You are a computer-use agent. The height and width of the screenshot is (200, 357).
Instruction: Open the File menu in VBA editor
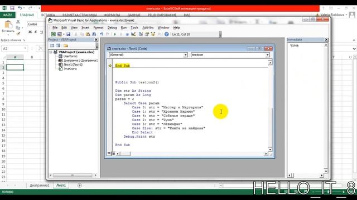(55, 28)
